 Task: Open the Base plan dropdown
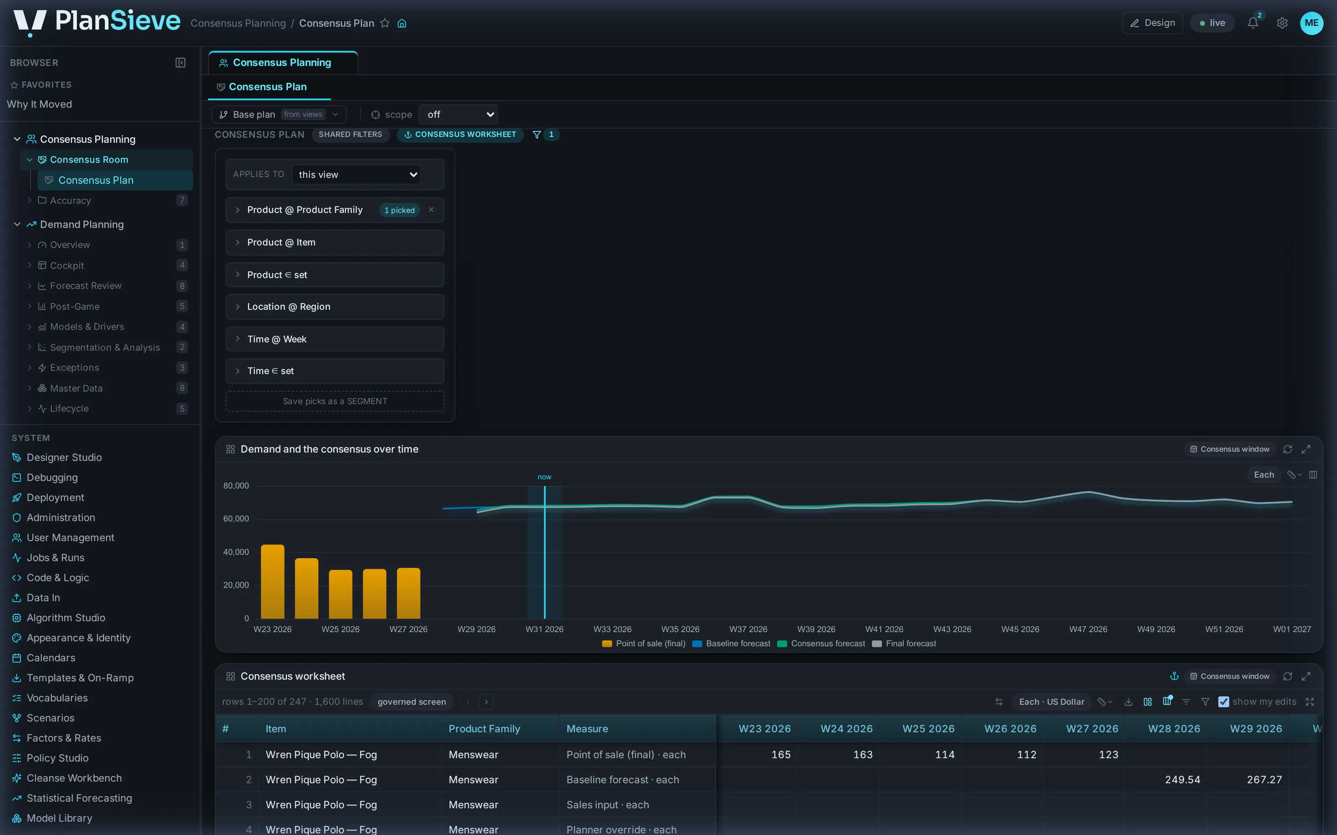pos(278,114)
